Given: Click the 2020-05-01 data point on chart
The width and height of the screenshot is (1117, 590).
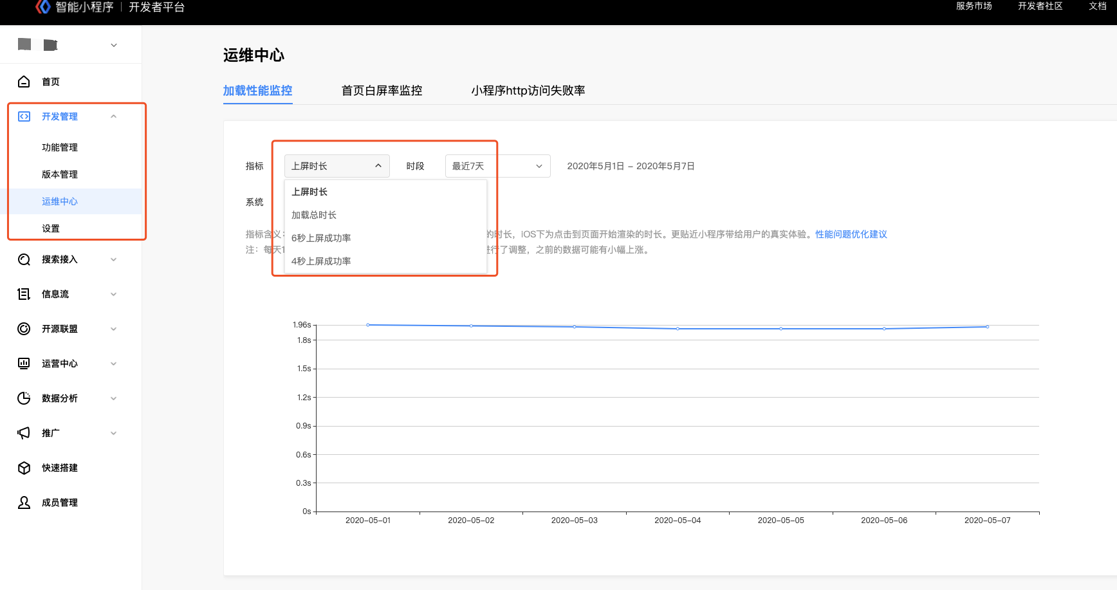Looking at the screenshot, I should point(368,325).
